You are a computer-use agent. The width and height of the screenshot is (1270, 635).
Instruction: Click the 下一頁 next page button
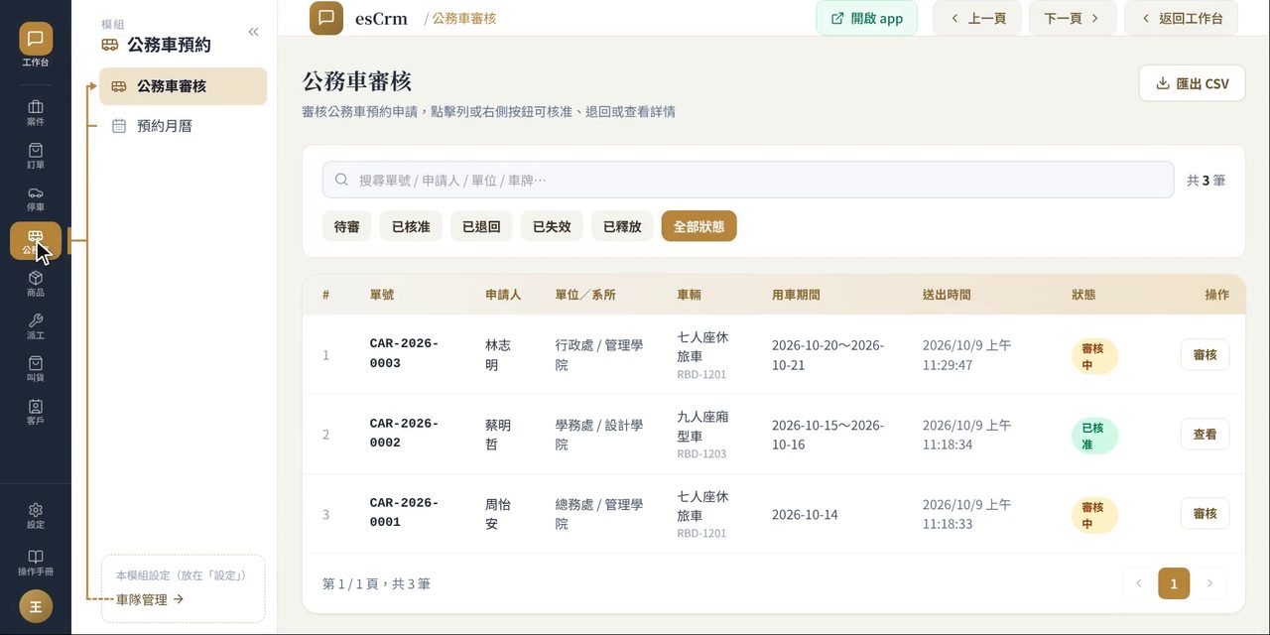coord(1073,18)
